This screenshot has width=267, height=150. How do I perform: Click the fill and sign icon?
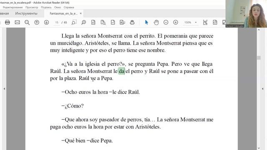pos(122,22)
